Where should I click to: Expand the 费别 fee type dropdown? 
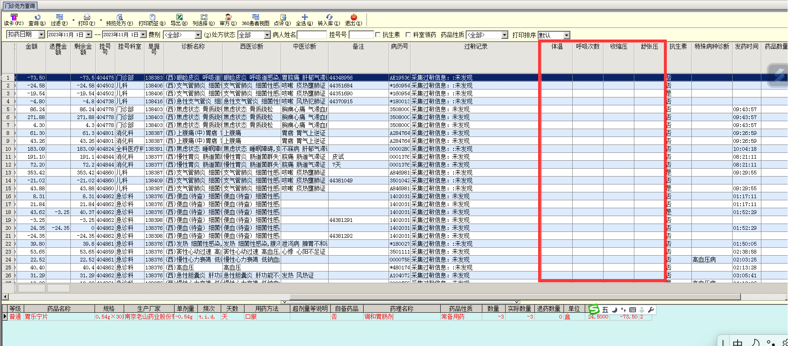click(x=198, y=35)
